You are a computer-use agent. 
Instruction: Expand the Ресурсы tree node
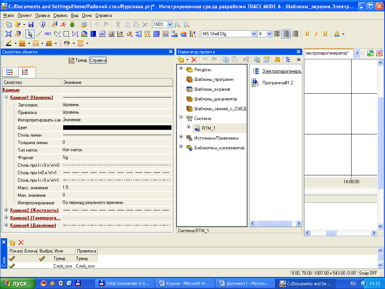point(181,68)
